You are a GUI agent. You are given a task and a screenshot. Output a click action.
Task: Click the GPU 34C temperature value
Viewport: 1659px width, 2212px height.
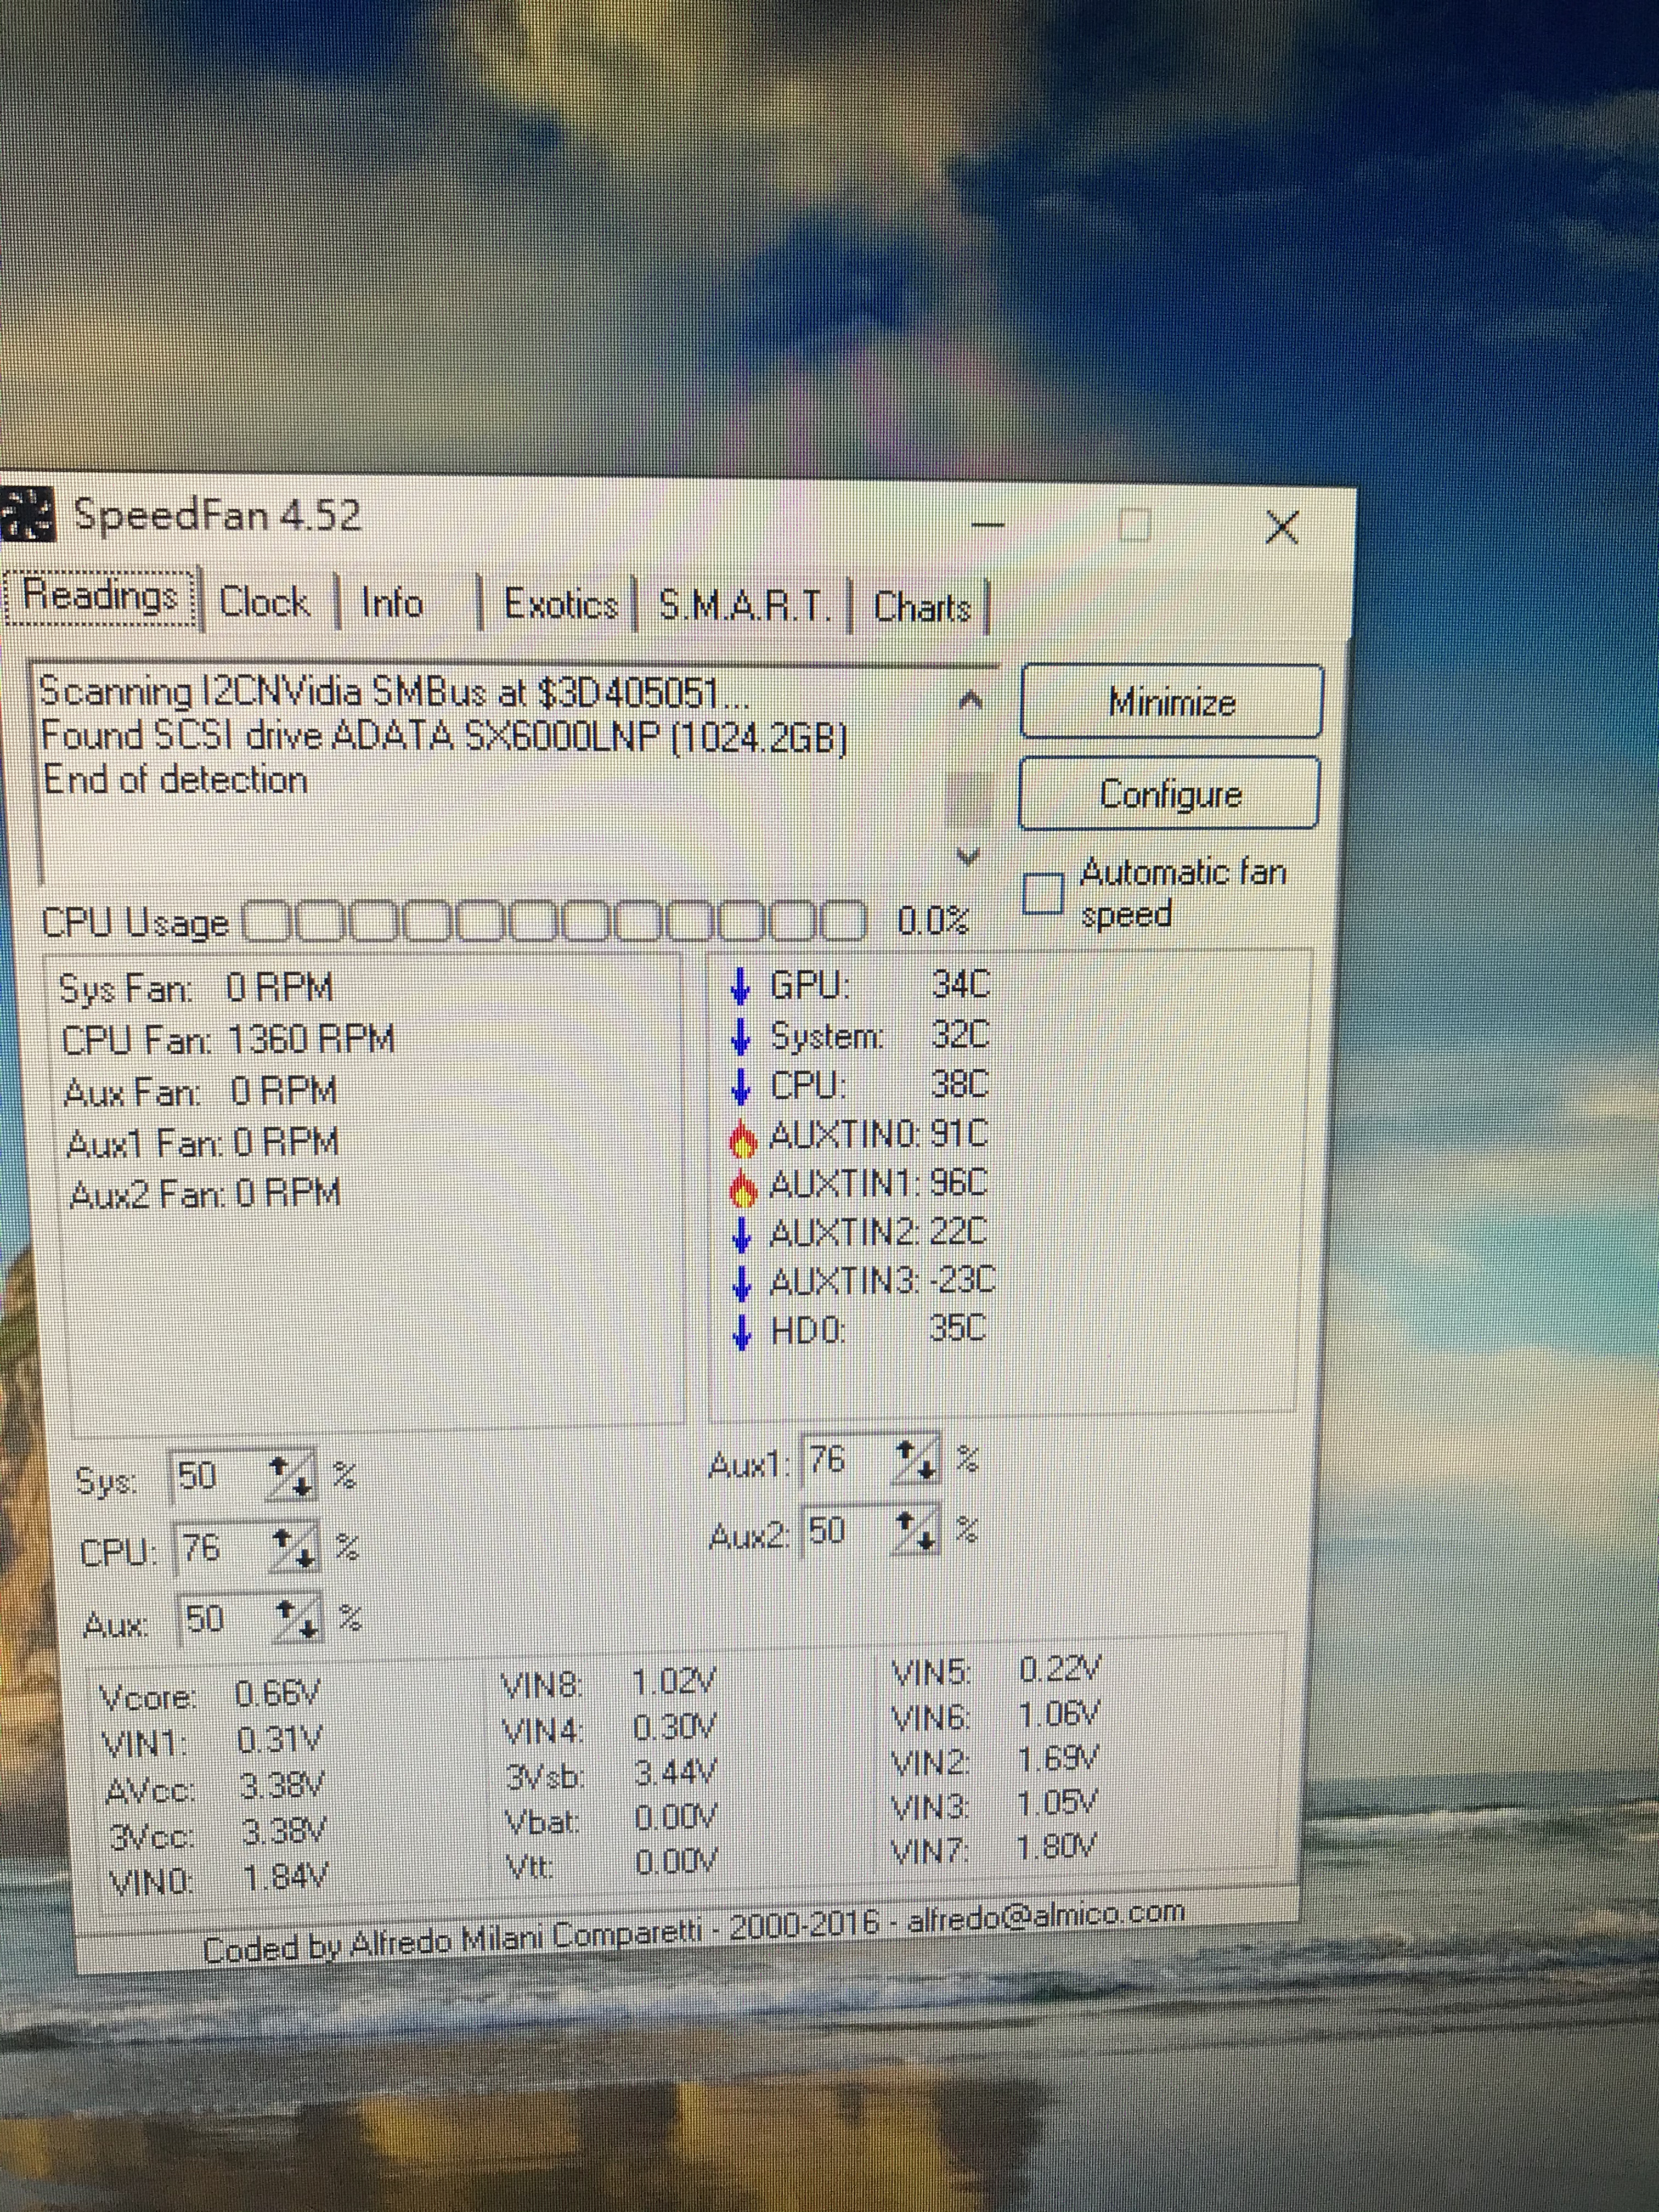(960, 985)
